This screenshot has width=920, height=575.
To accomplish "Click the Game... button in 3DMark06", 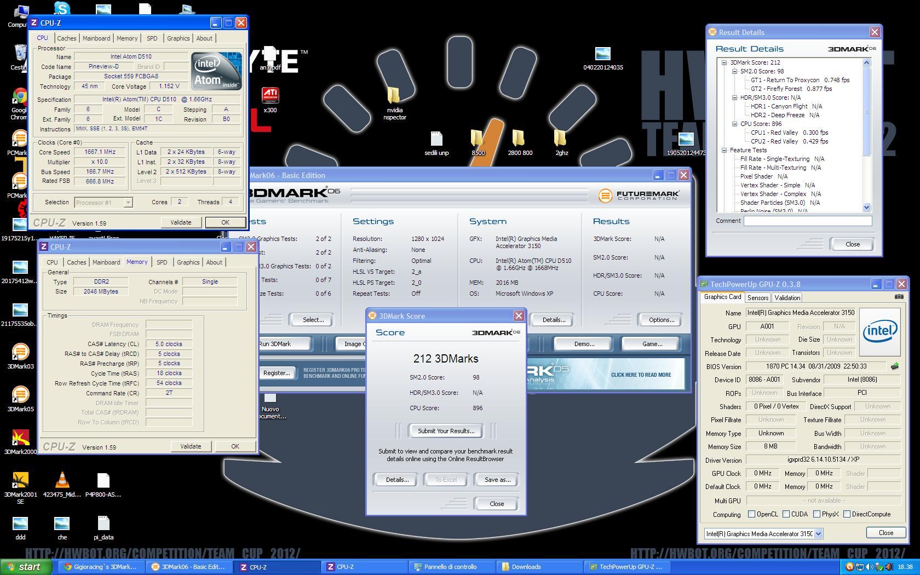I will tap(652, 344).
